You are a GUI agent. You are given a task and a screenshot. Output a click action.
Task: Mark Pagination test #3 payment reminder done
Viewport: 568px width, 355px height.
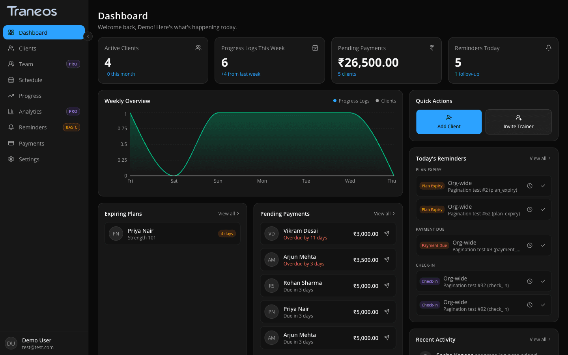point(543,245)
